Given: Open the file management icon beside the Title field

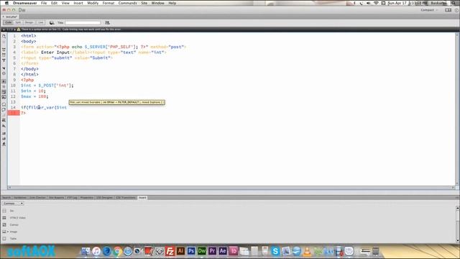Looking at the screenshot, I should [107, 22].
